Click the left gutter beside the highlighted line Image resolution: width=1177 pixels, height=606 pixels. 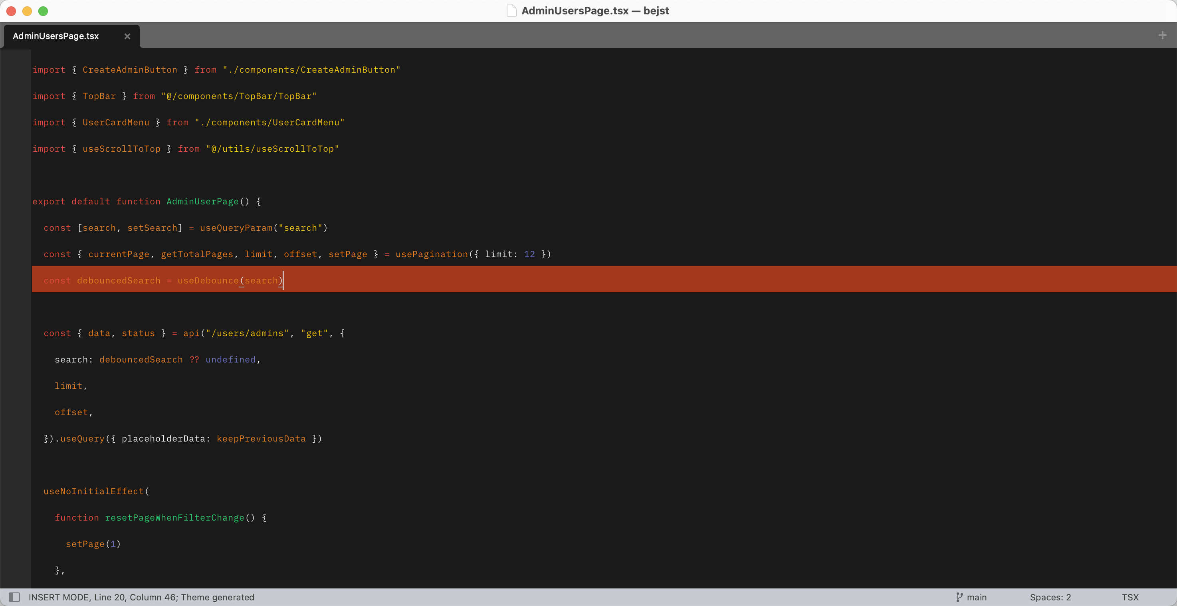pyautogui.click(x=16, y=279)
